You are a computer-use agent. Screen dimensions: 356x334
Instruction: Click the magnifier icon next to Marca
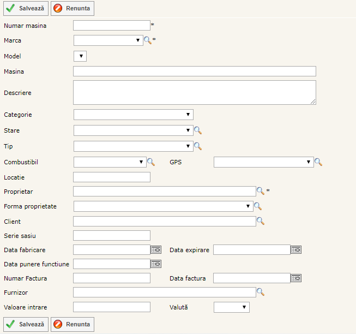tap(147, 40)
